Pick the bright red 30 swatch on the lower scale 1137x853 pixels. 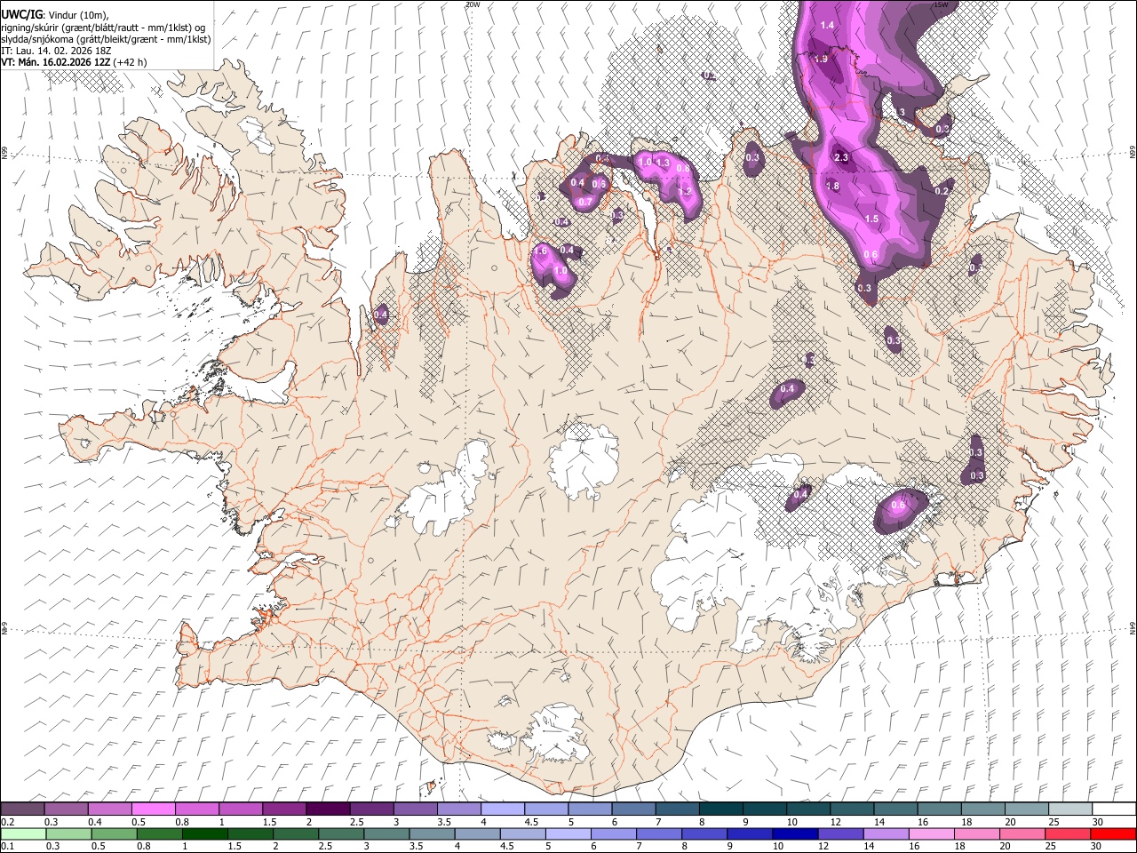(1112, 833)
